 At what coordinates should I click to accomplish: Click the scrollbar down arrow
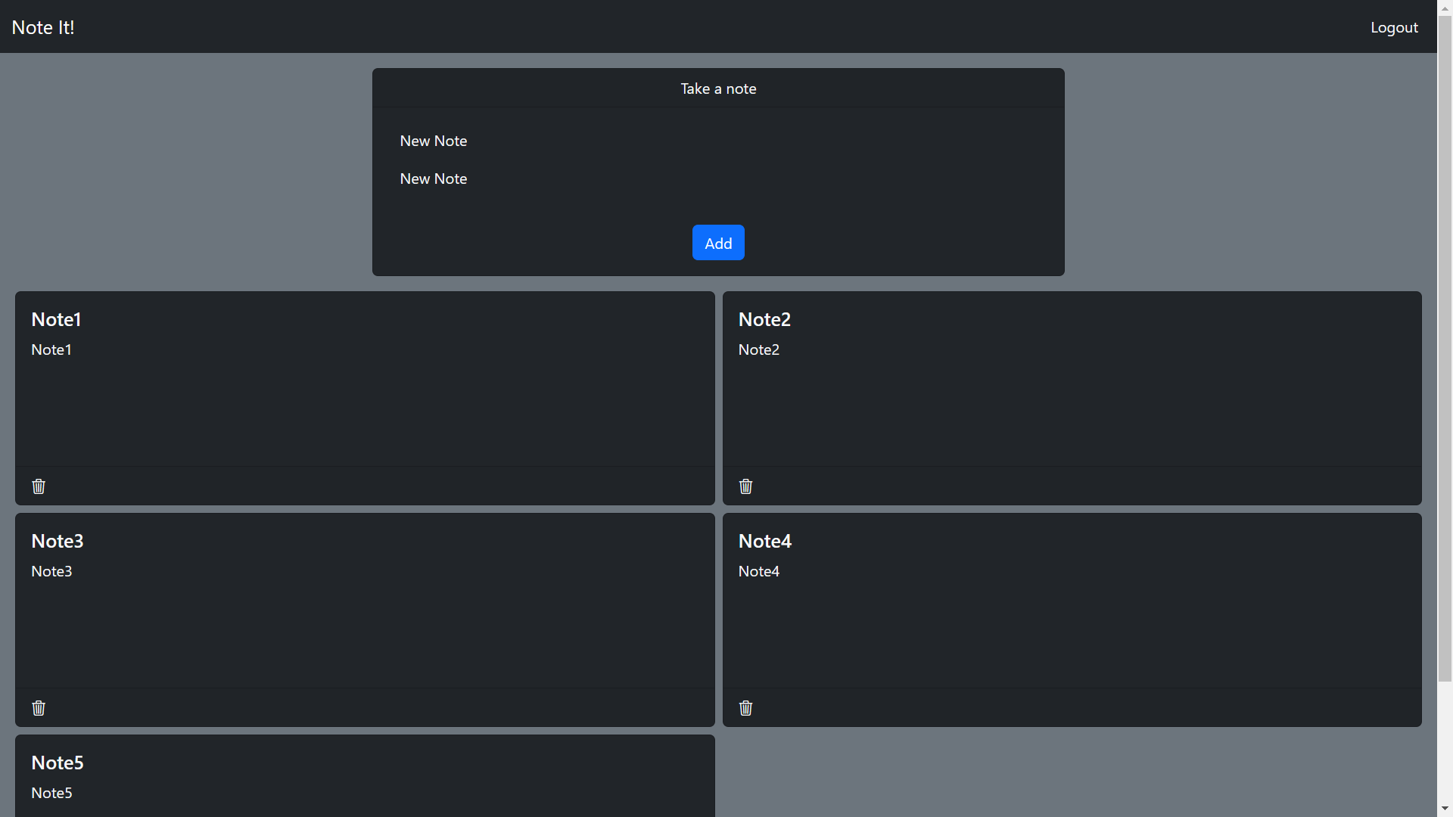(1445, 809)
